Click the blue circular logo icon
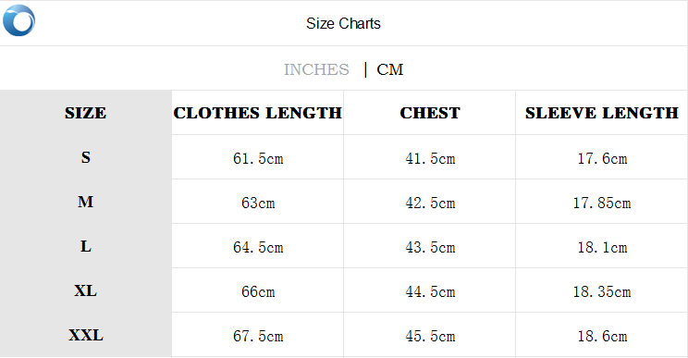This screenshot has height=358, width=688. coord(18,20)
